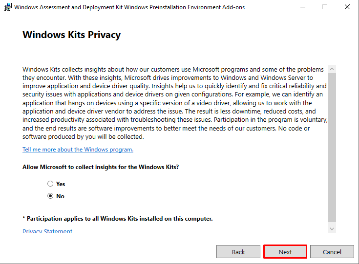The image size is (359, 264).
Task: Click the scrollbar down arrow
Action: tap(332, 229)
